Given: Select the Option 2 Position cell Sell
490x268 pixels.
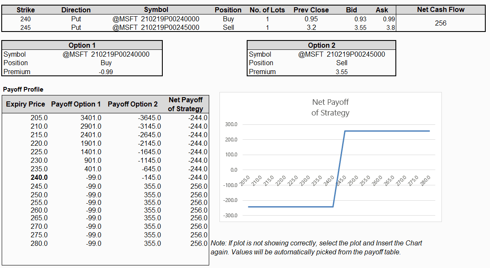Looking at the screenshot, I should pos(341,63).
